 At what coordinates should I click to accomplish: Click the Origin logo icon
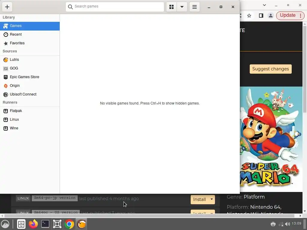point(6,86)
